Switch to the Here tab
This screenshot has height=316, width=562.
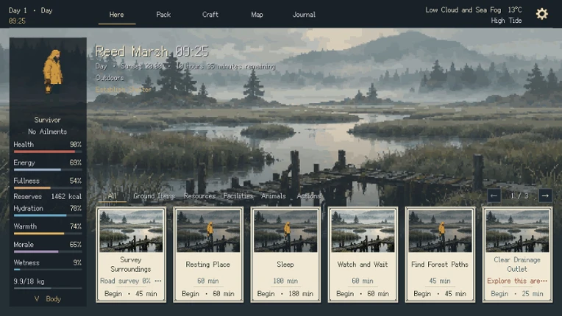click(x=116, y=15)
